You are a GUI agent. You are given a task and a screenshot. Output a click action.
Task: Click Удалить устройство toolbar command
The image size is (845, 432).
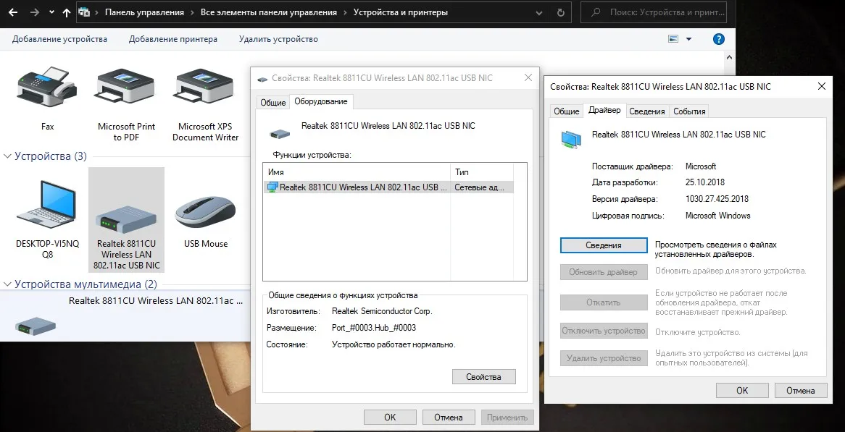click(278, 39)
